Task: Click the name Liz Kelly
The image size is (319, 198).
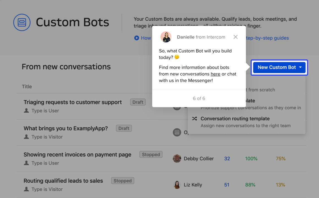Action: 193,185
